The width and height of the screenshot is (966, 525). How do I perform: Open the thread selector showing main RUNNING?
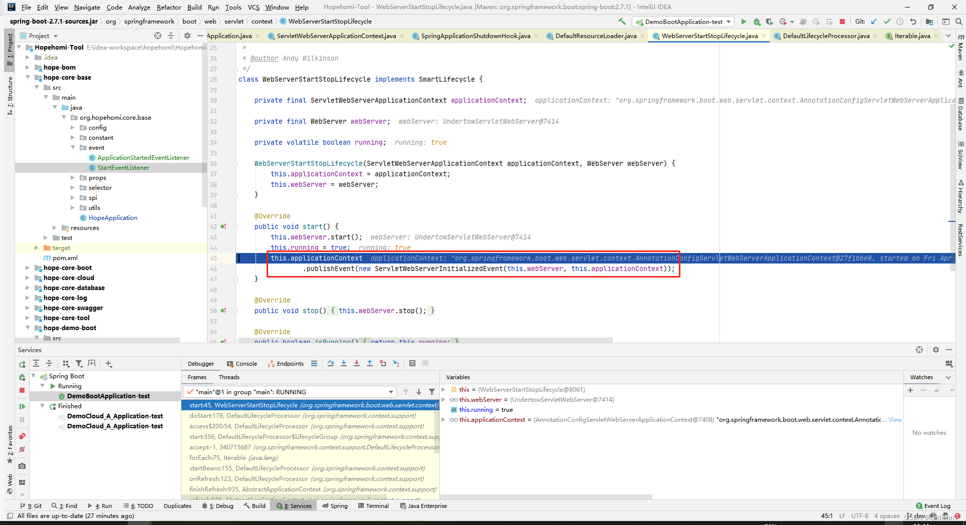[290, 392]
